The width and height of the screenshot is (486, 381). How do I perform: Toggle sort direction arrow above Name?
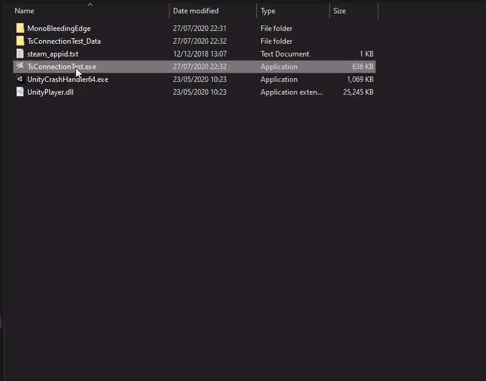click(90, 4)
